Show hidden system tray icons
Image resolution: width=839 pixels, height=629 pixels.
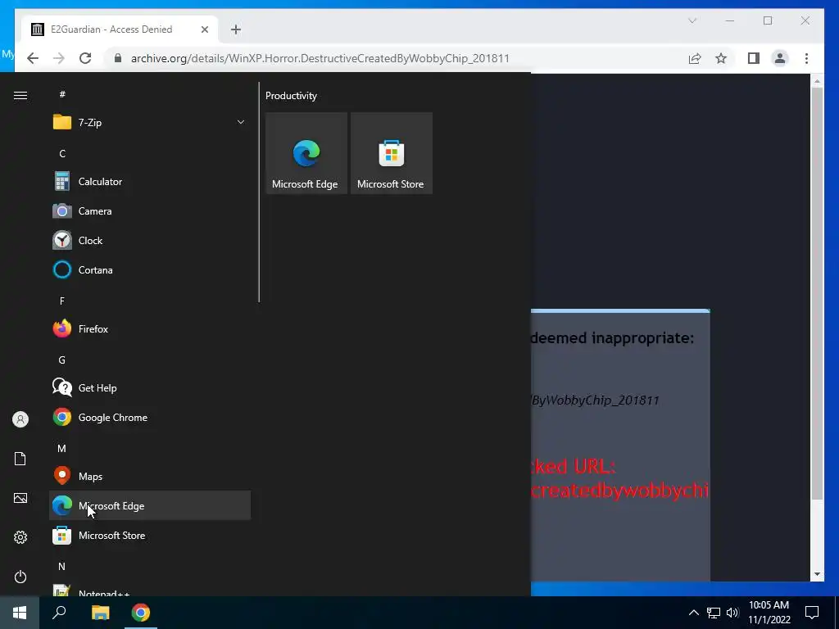pos(693,613)
